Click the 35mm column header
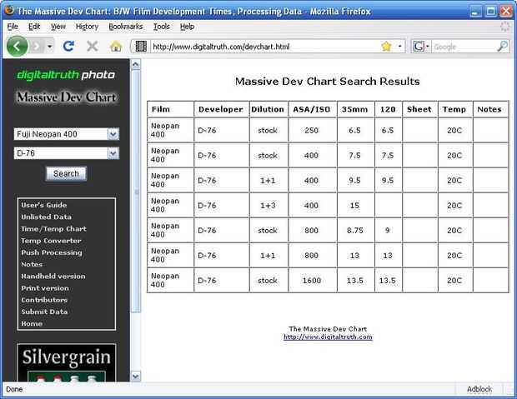Viewport: 517px width, 399px height. pos(354,109)
